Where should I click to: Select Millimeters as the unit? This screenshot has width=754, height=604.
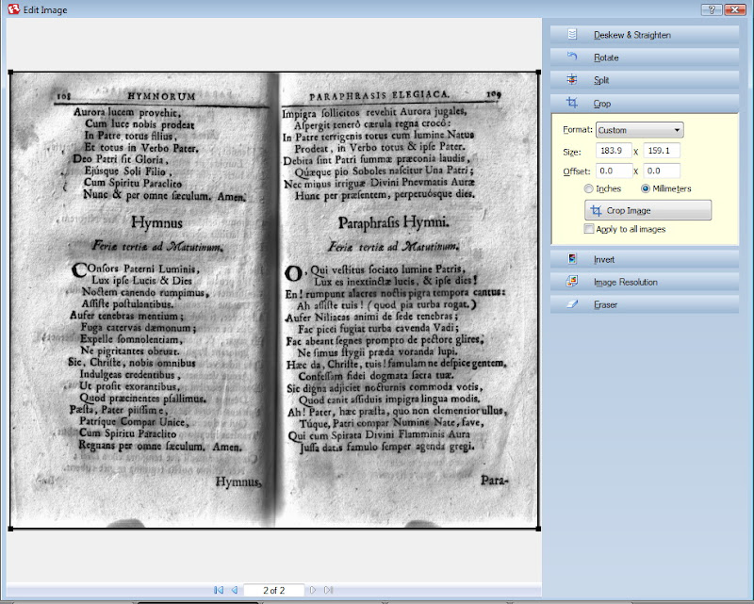[x=646, y=188]
